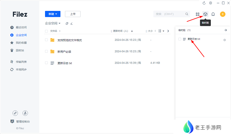Click the 新用户必读 folder icon
The height and width of the screenshot is (134, 231).
(52, 51)
